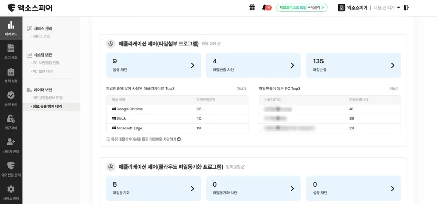
Task: Click the circular icon beside 클라우드 파일동기화 프로그램 heading
Action: click(x=111, y=167)
